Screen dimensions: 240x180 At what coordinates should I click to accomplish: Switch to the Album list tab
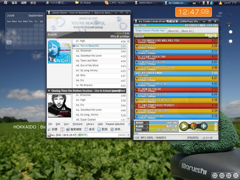click(173, 31)
